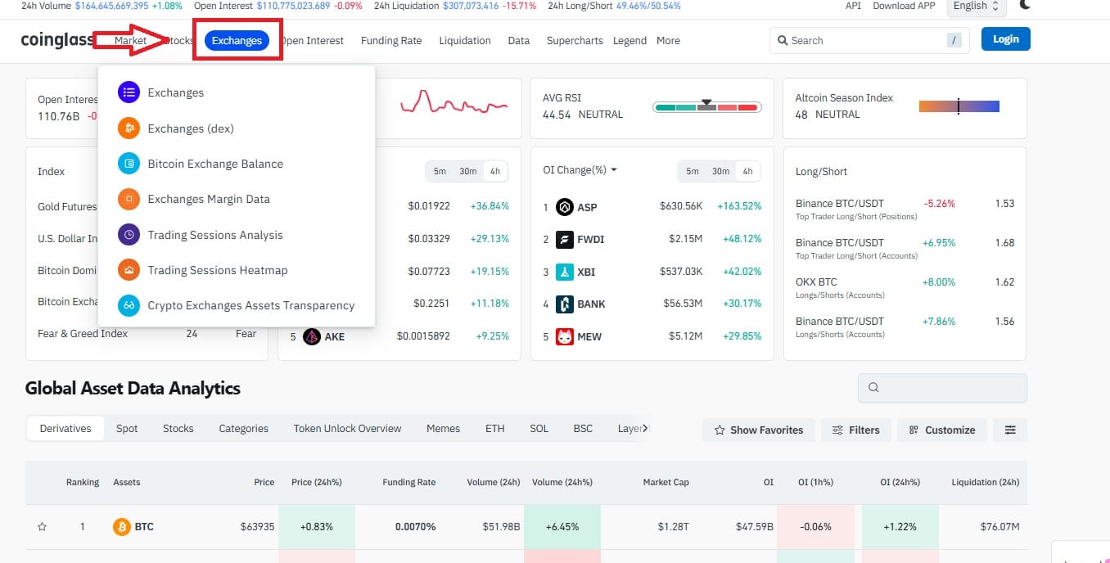1110x563 pixels.
Task: Click Show Favorites button
Action: pyautogui.click(x=758, y=430)
